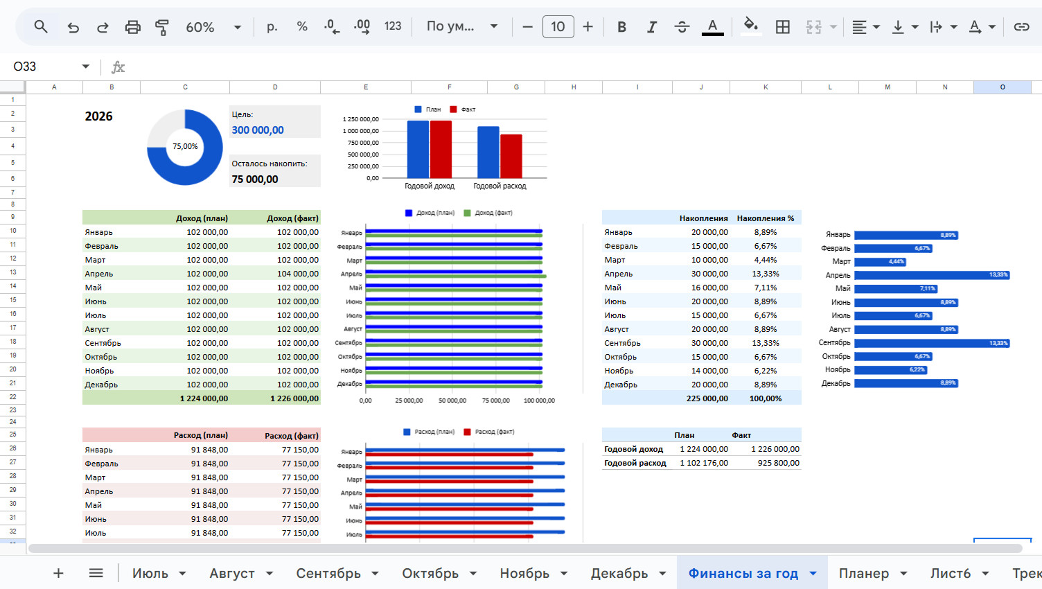Click the search magnifier icon in toolbar
The width and height of the screenshot is (1042, 589).
(41, 27)
